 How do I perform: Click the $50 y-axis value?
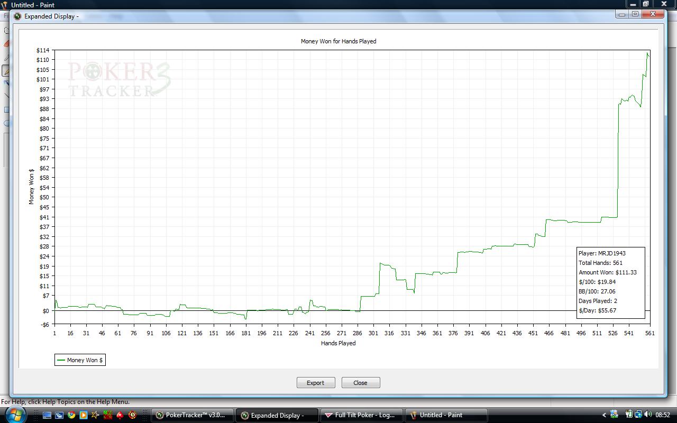(44, 197)
